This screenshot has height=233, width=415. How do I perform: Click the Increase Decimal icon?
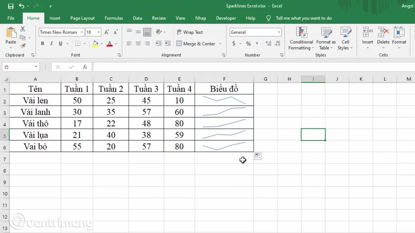[x=268, y=43]
